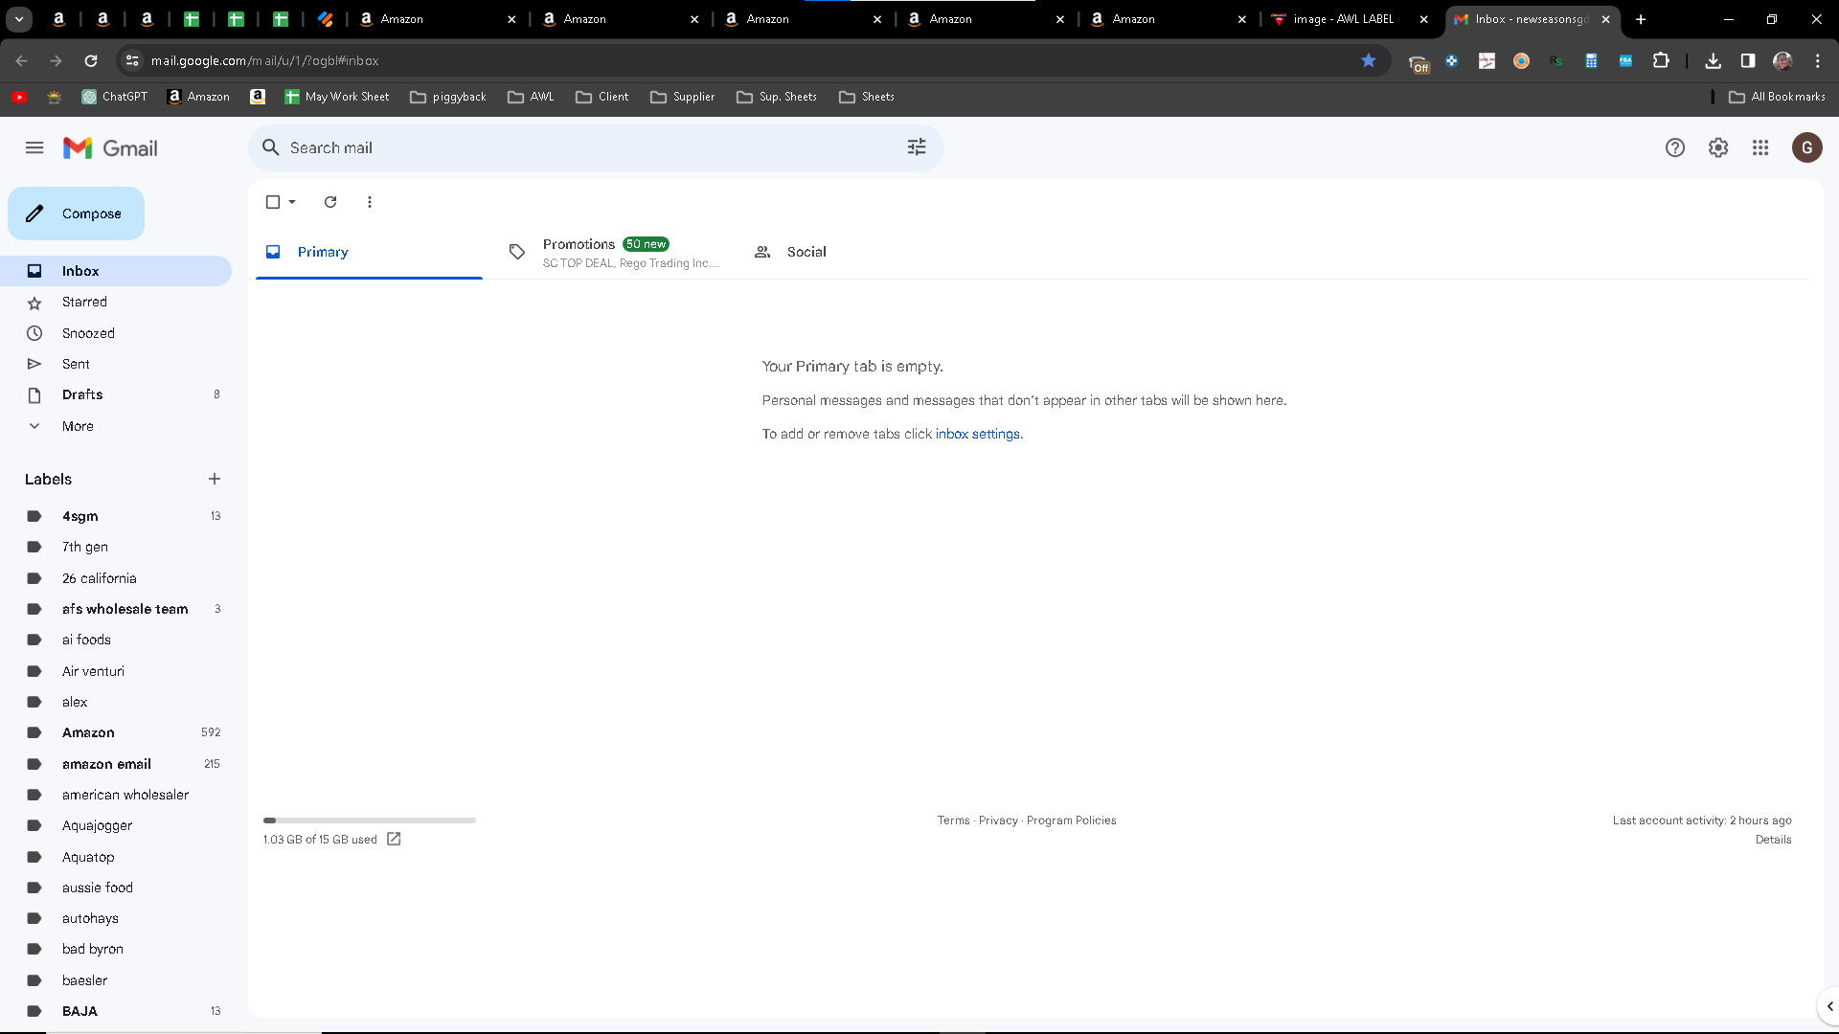This screenshot has width=1839, height=1034.
Task: Open the Sheets bookmarks folder
Action: tap(867, 97)
